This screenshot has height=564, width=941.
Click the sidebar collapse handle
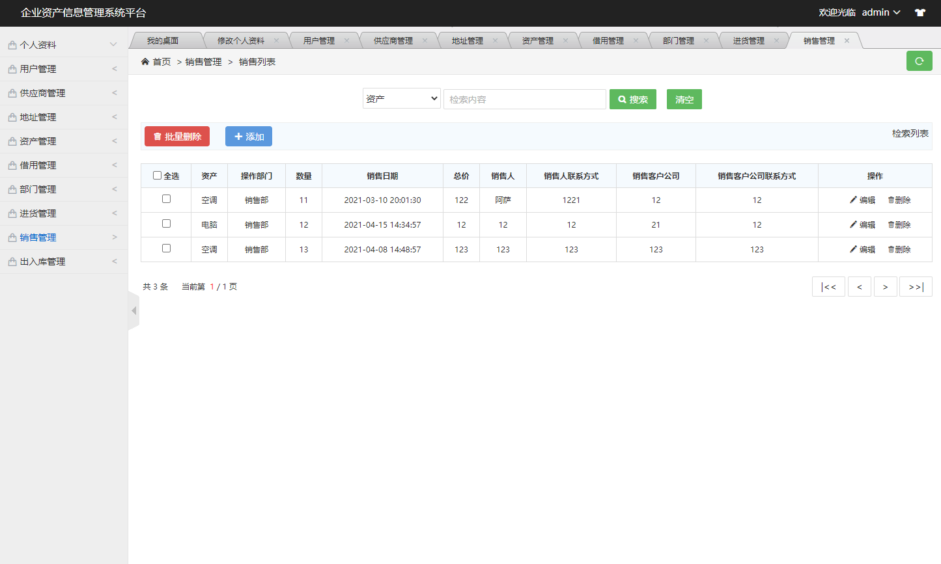(133, 310)
